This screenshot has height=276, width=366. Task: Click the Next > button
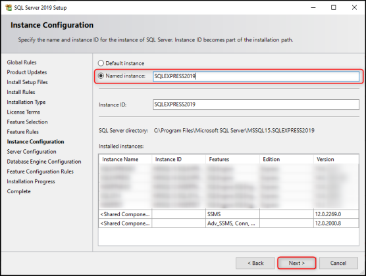pos(296,263)
